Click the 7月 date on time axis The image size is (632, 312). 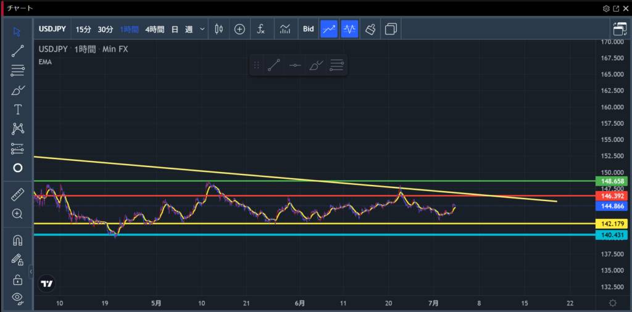pyautogui.click(x=433, y=303)
